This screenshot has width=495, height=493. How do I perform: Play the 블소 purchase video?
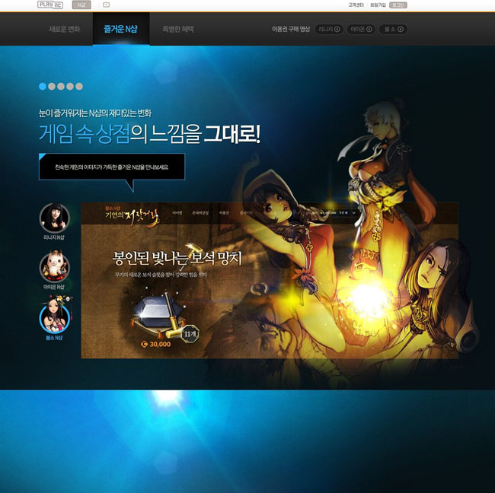point(394,30)
